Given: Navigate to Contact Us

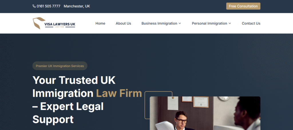Looking at the screenshot, I should [251, 23].
